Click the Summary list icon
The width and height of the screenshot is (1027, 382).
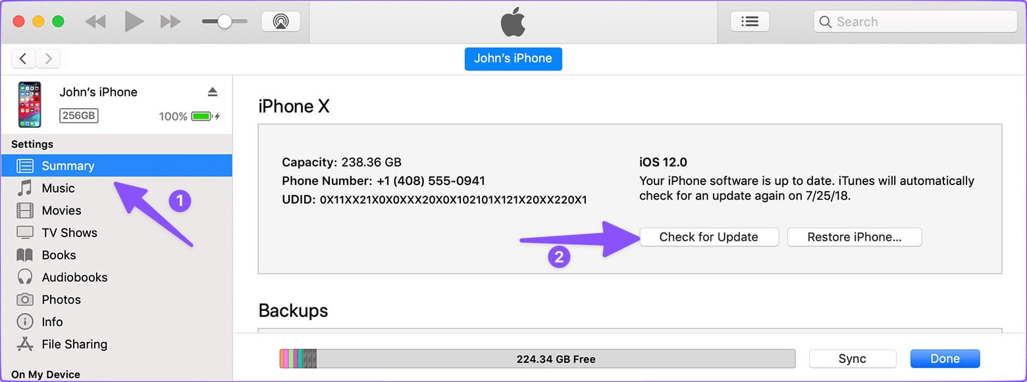pyautogui.click(x=25, y=166)
